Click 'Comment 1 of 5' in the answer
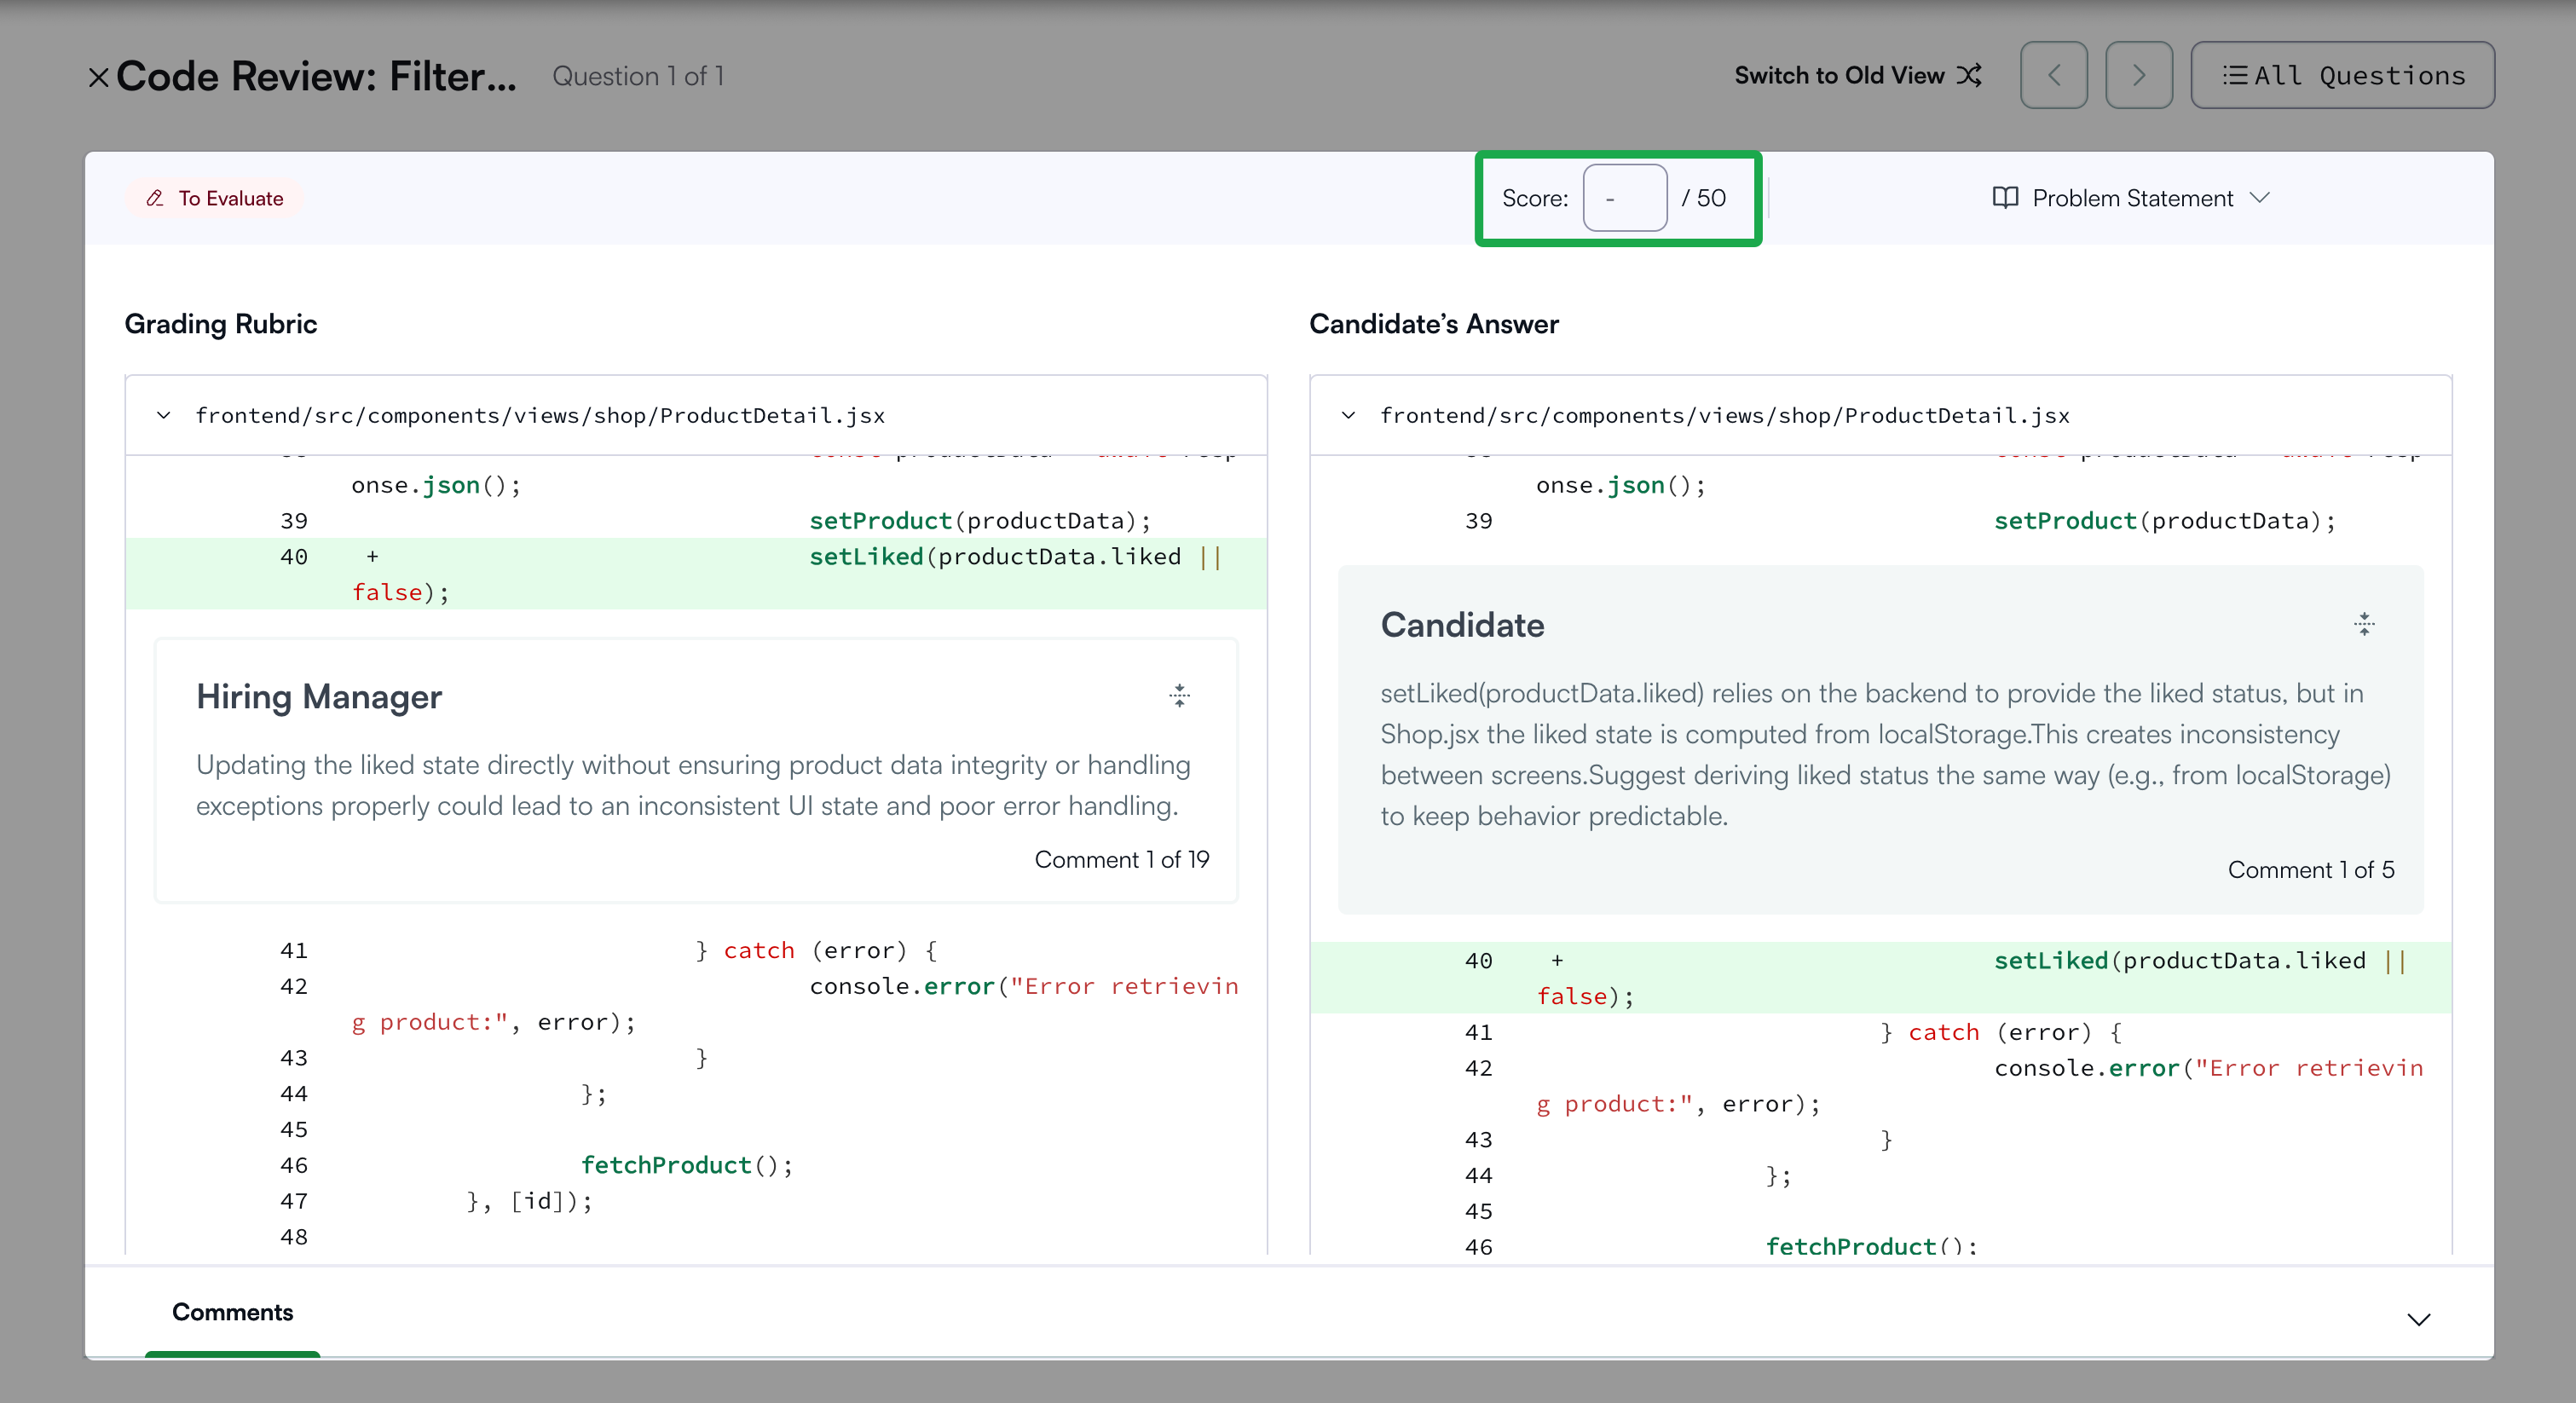 [2310, 870]
